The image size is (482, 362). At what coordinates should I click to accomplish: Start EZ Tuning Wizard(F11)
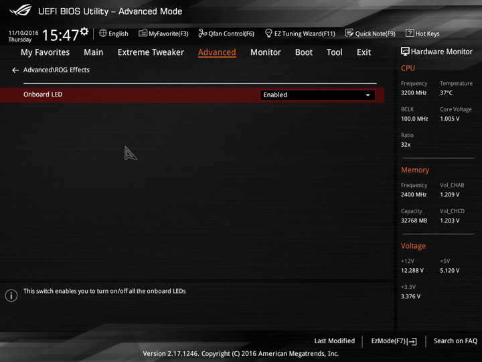pyautogui.click(x=305, y=34)
